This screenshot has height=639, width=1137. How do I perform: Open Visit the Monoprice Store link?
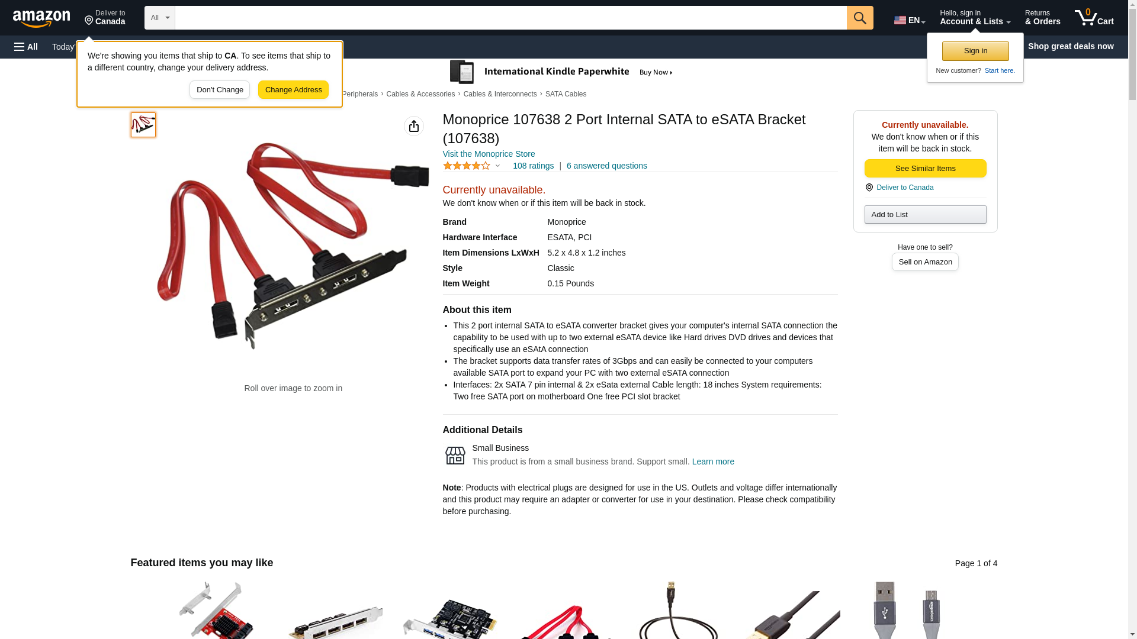click(x=489, y=154)
